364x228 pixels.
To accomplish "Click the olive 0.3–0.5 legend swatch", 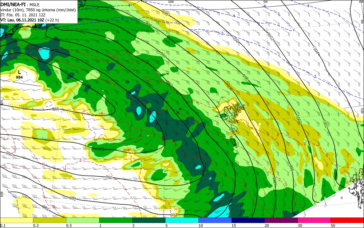I will pyautogui.click(x=50, y=220).
